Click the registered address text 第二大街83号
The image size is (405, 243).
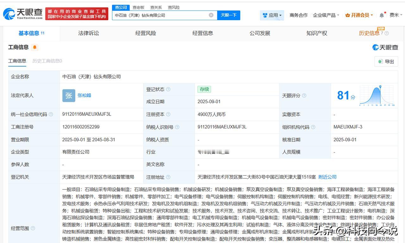pyautogui.click(x=257, y=177)
